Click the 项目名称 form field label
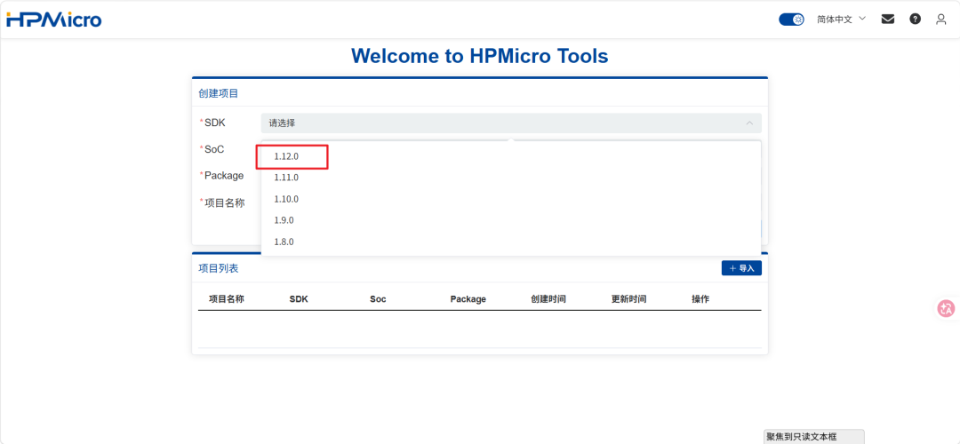 click(224, 202)
